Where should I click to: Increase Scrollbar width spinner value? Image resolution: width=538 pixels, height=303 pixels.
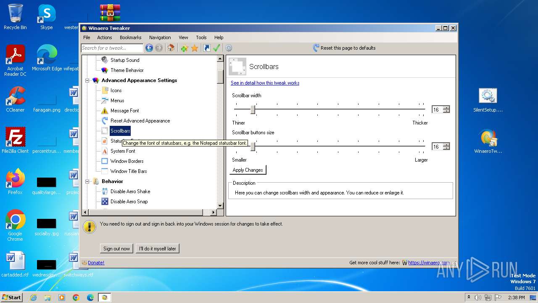(446, 108)
